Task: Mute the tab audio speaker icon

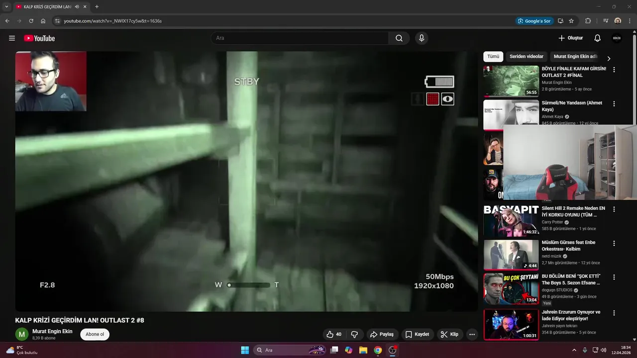Action: point(77,6)
